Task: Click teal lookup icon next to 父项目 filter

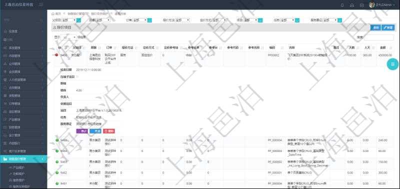Action: point(79,20)
